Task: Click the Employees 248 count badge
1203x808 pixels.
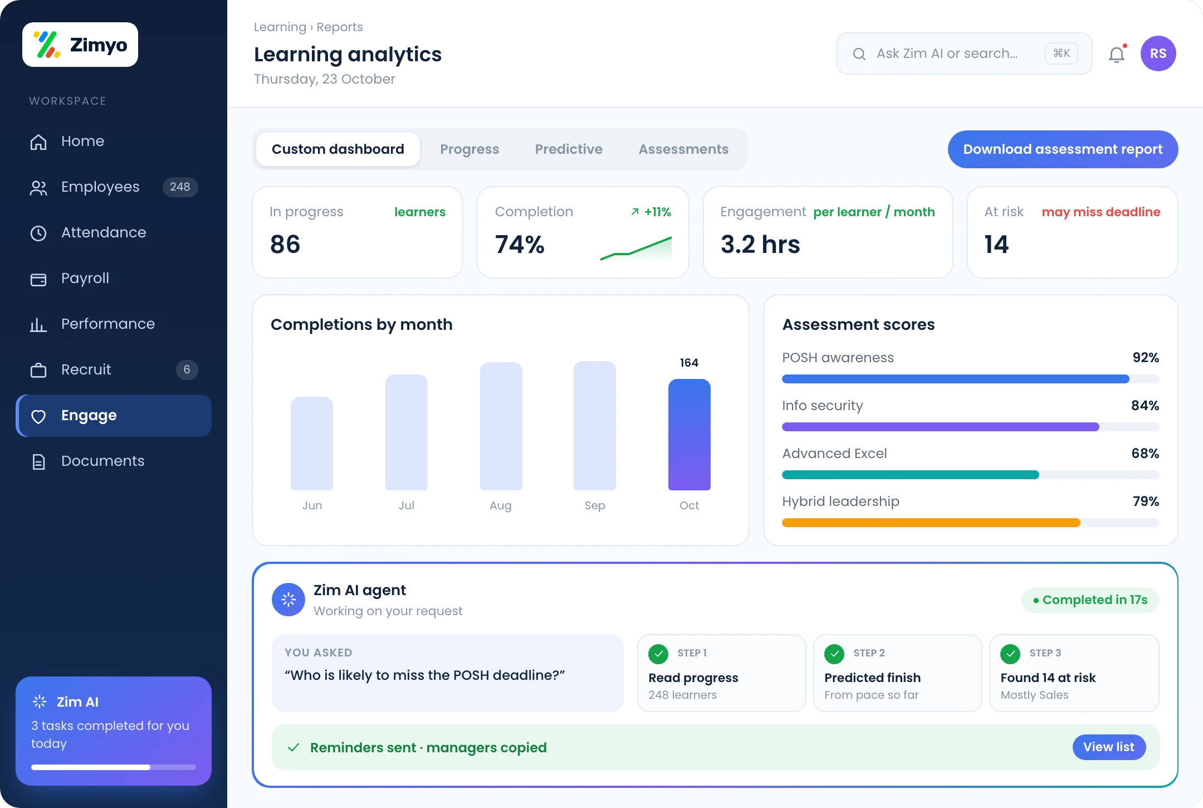Action: 180,187
